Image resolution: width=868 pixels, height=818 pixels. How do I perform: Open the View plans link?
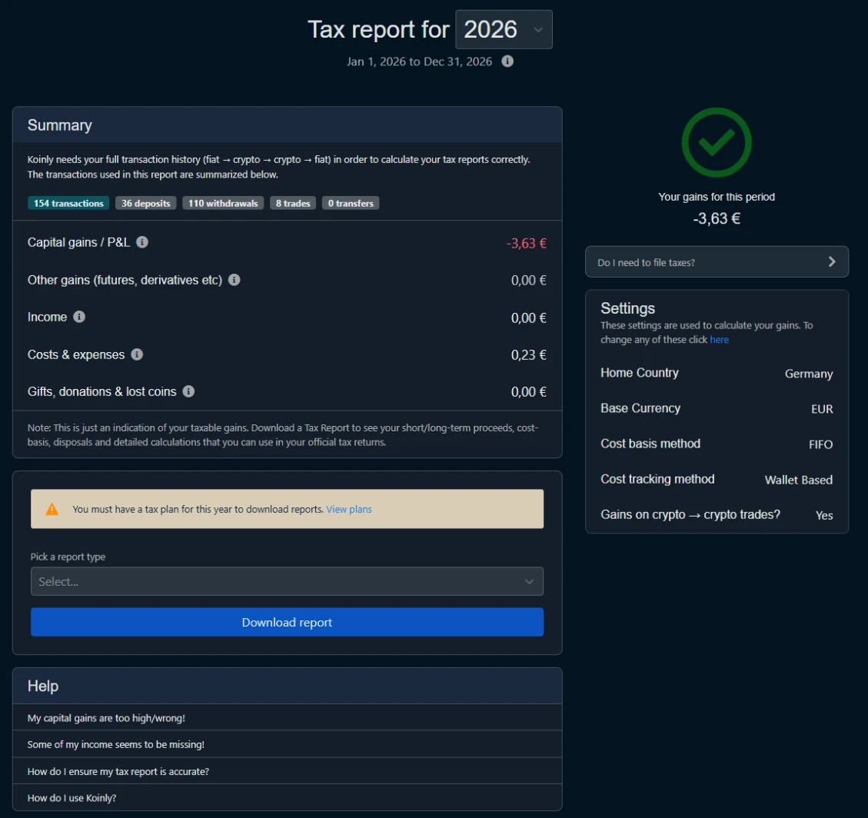349,509
